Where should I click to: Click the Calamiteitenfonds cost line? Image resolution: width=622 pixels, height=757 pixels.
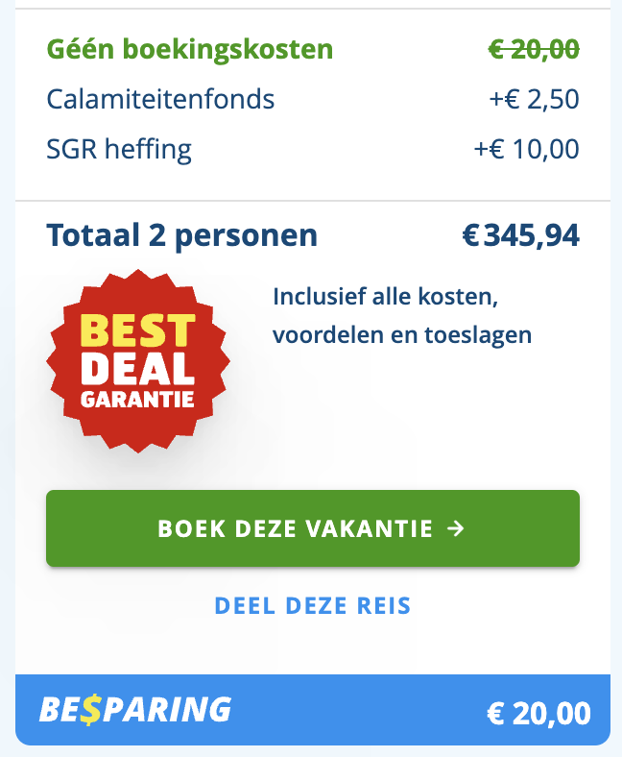tap(313, 99)
